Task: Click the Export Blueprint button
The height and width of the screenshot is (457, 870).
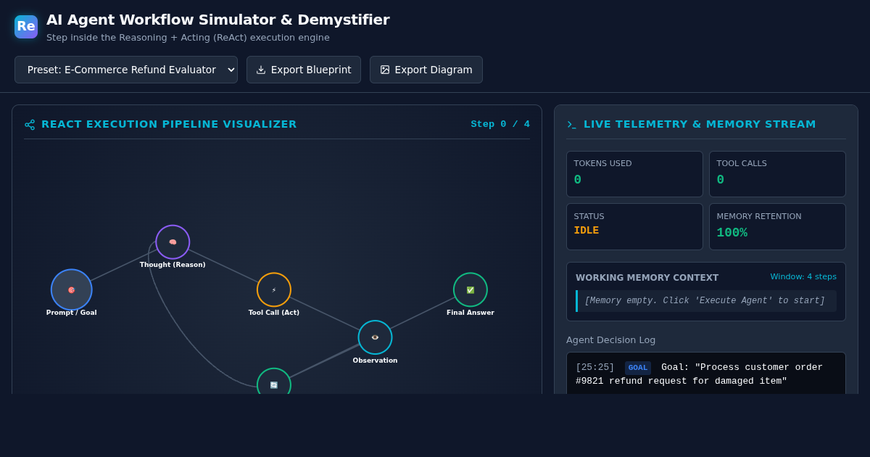Action: pos(304,70)
